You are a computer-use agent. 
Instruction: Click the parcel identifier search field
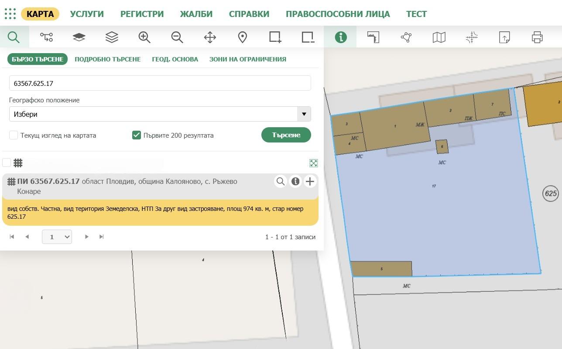160,83
